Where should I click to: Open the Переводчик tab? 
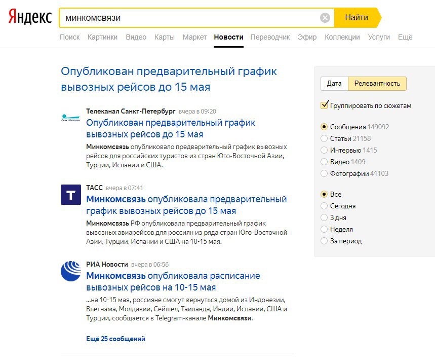(x=270, y=37)
